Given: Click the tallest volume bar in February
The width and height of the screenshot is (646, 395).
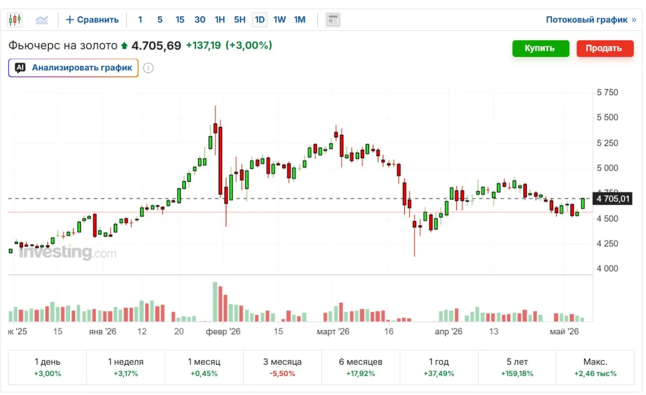Looking at the screenshot, I should [x=215, y=302].
